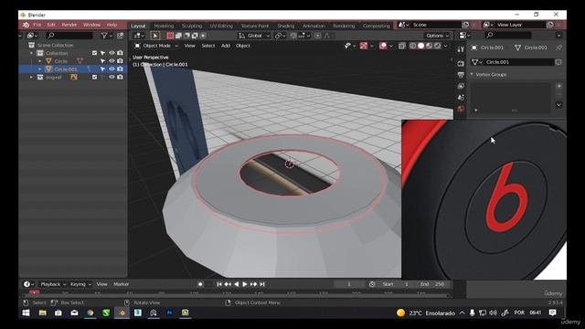Open object type visibility dropdown in viewport
This screenshot has height=329, width=585.
tap(349, 46)
